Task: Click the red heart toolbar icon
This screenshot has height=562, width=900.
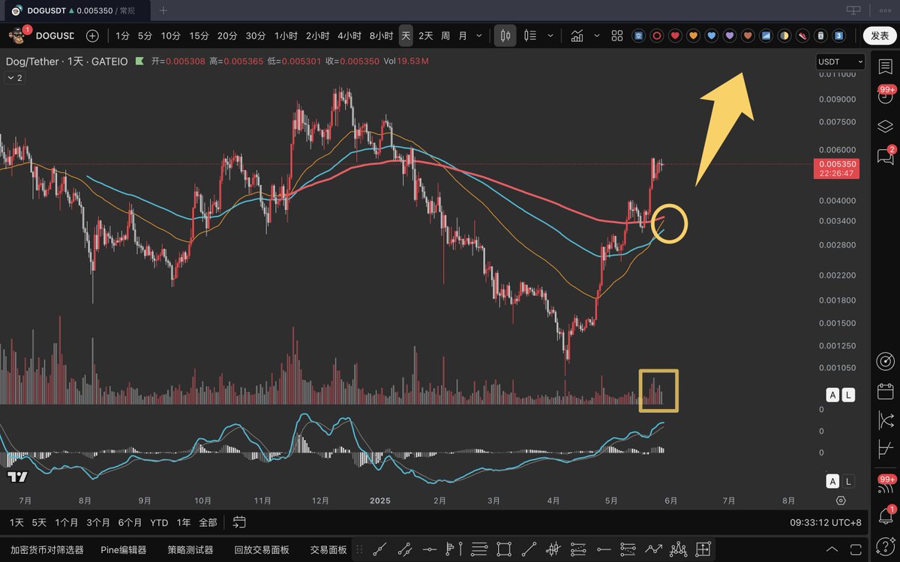Action: tap(675, 35)
